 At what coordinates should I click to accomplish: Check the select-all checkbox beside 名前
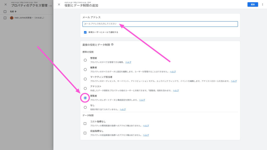pos(4,11)
